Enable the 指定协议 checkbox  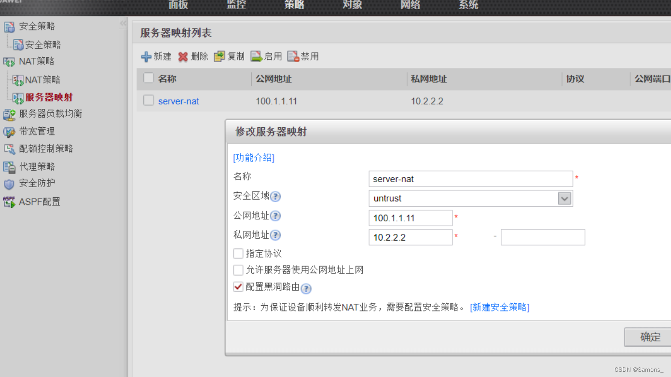pos(238,254)
